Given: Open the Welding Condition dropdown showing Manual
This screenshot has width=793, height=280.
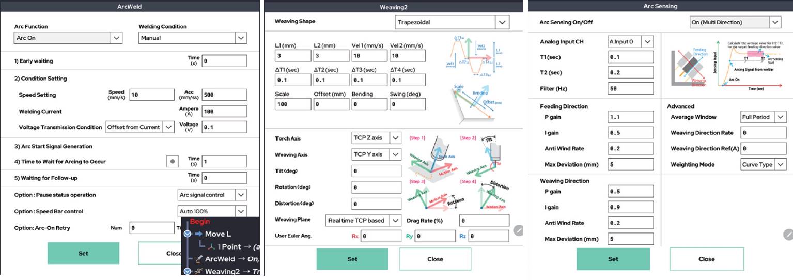Looking at the screenshot, I should 193,38.
